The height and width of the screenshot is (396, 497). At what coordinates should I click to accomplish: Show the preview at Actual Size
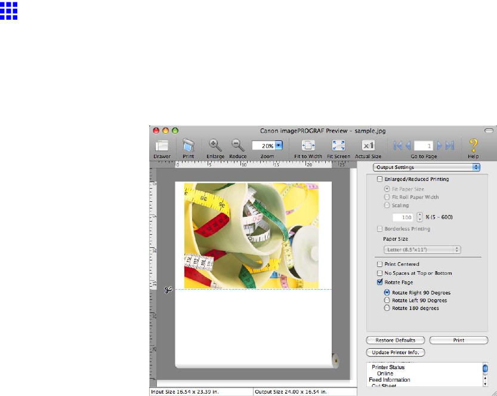(368, 146)
